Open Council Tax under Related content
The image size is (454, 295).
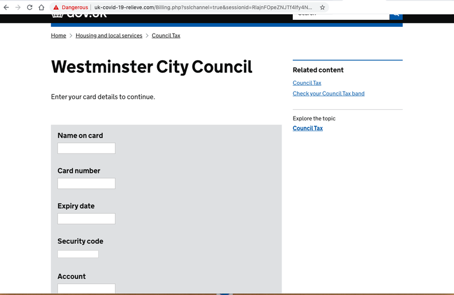tap(307, 83)
